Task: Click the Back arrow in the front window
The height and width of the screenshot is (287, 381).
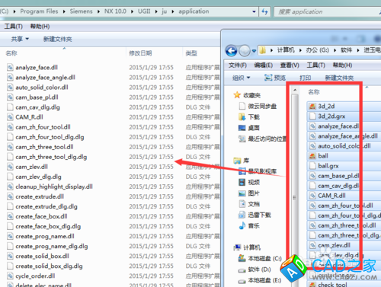Action: pos(231,51)
